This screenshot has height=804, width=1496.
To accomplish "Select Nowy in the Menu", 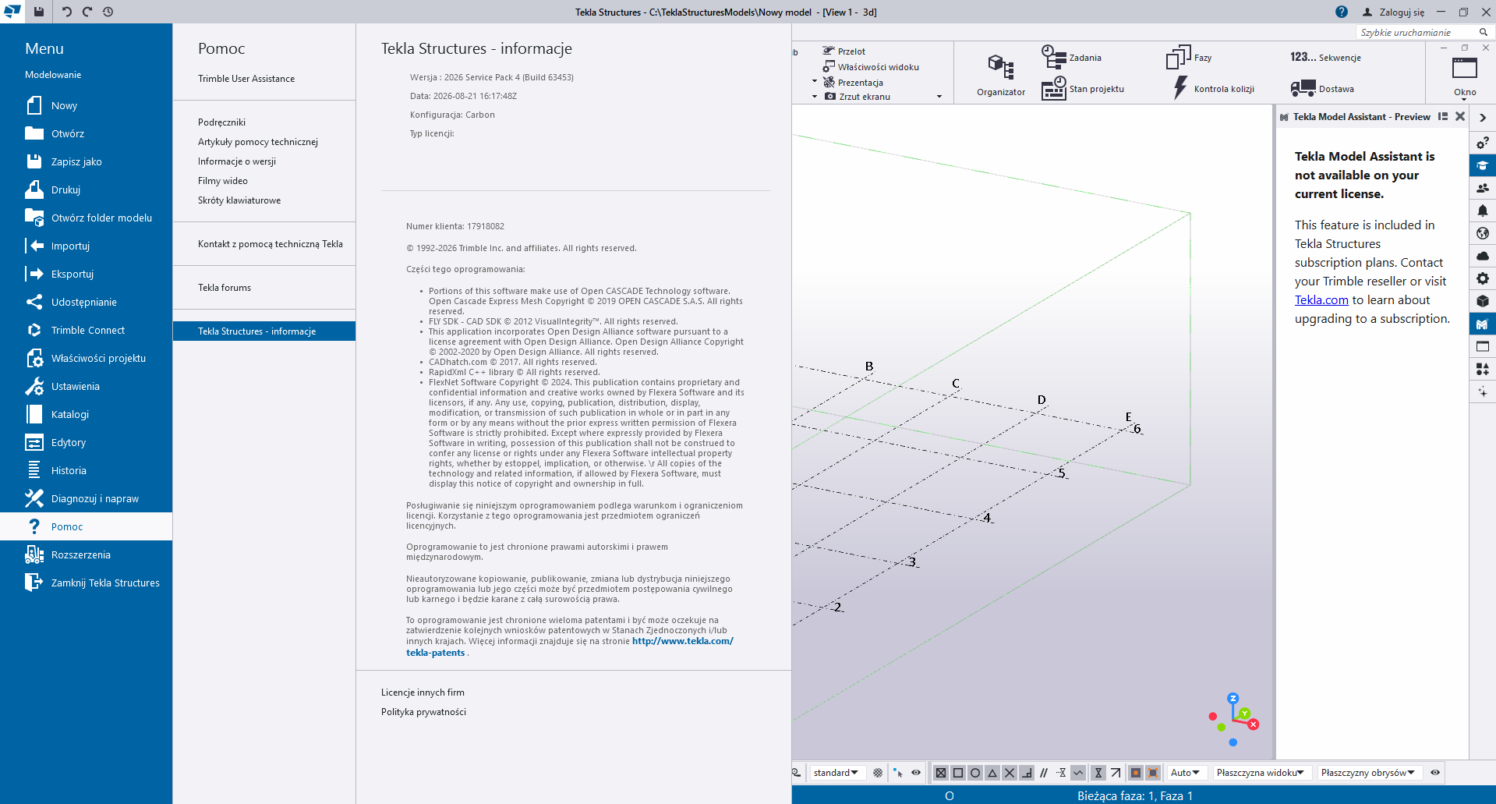I will click(x=86, y=105).
